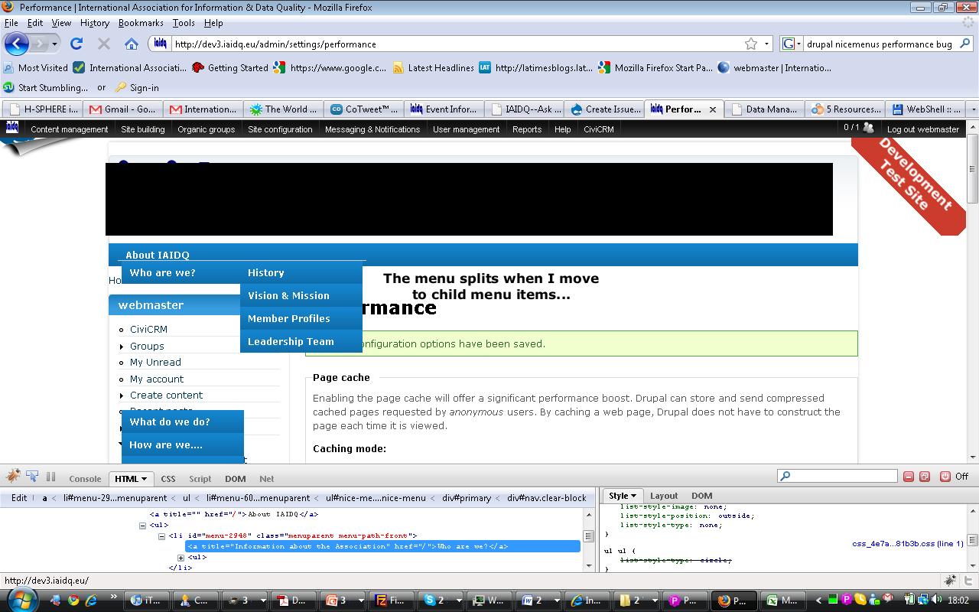Select div#primary in the Firebug breadcrumb

pyautogui.click(x=465, y=498)
